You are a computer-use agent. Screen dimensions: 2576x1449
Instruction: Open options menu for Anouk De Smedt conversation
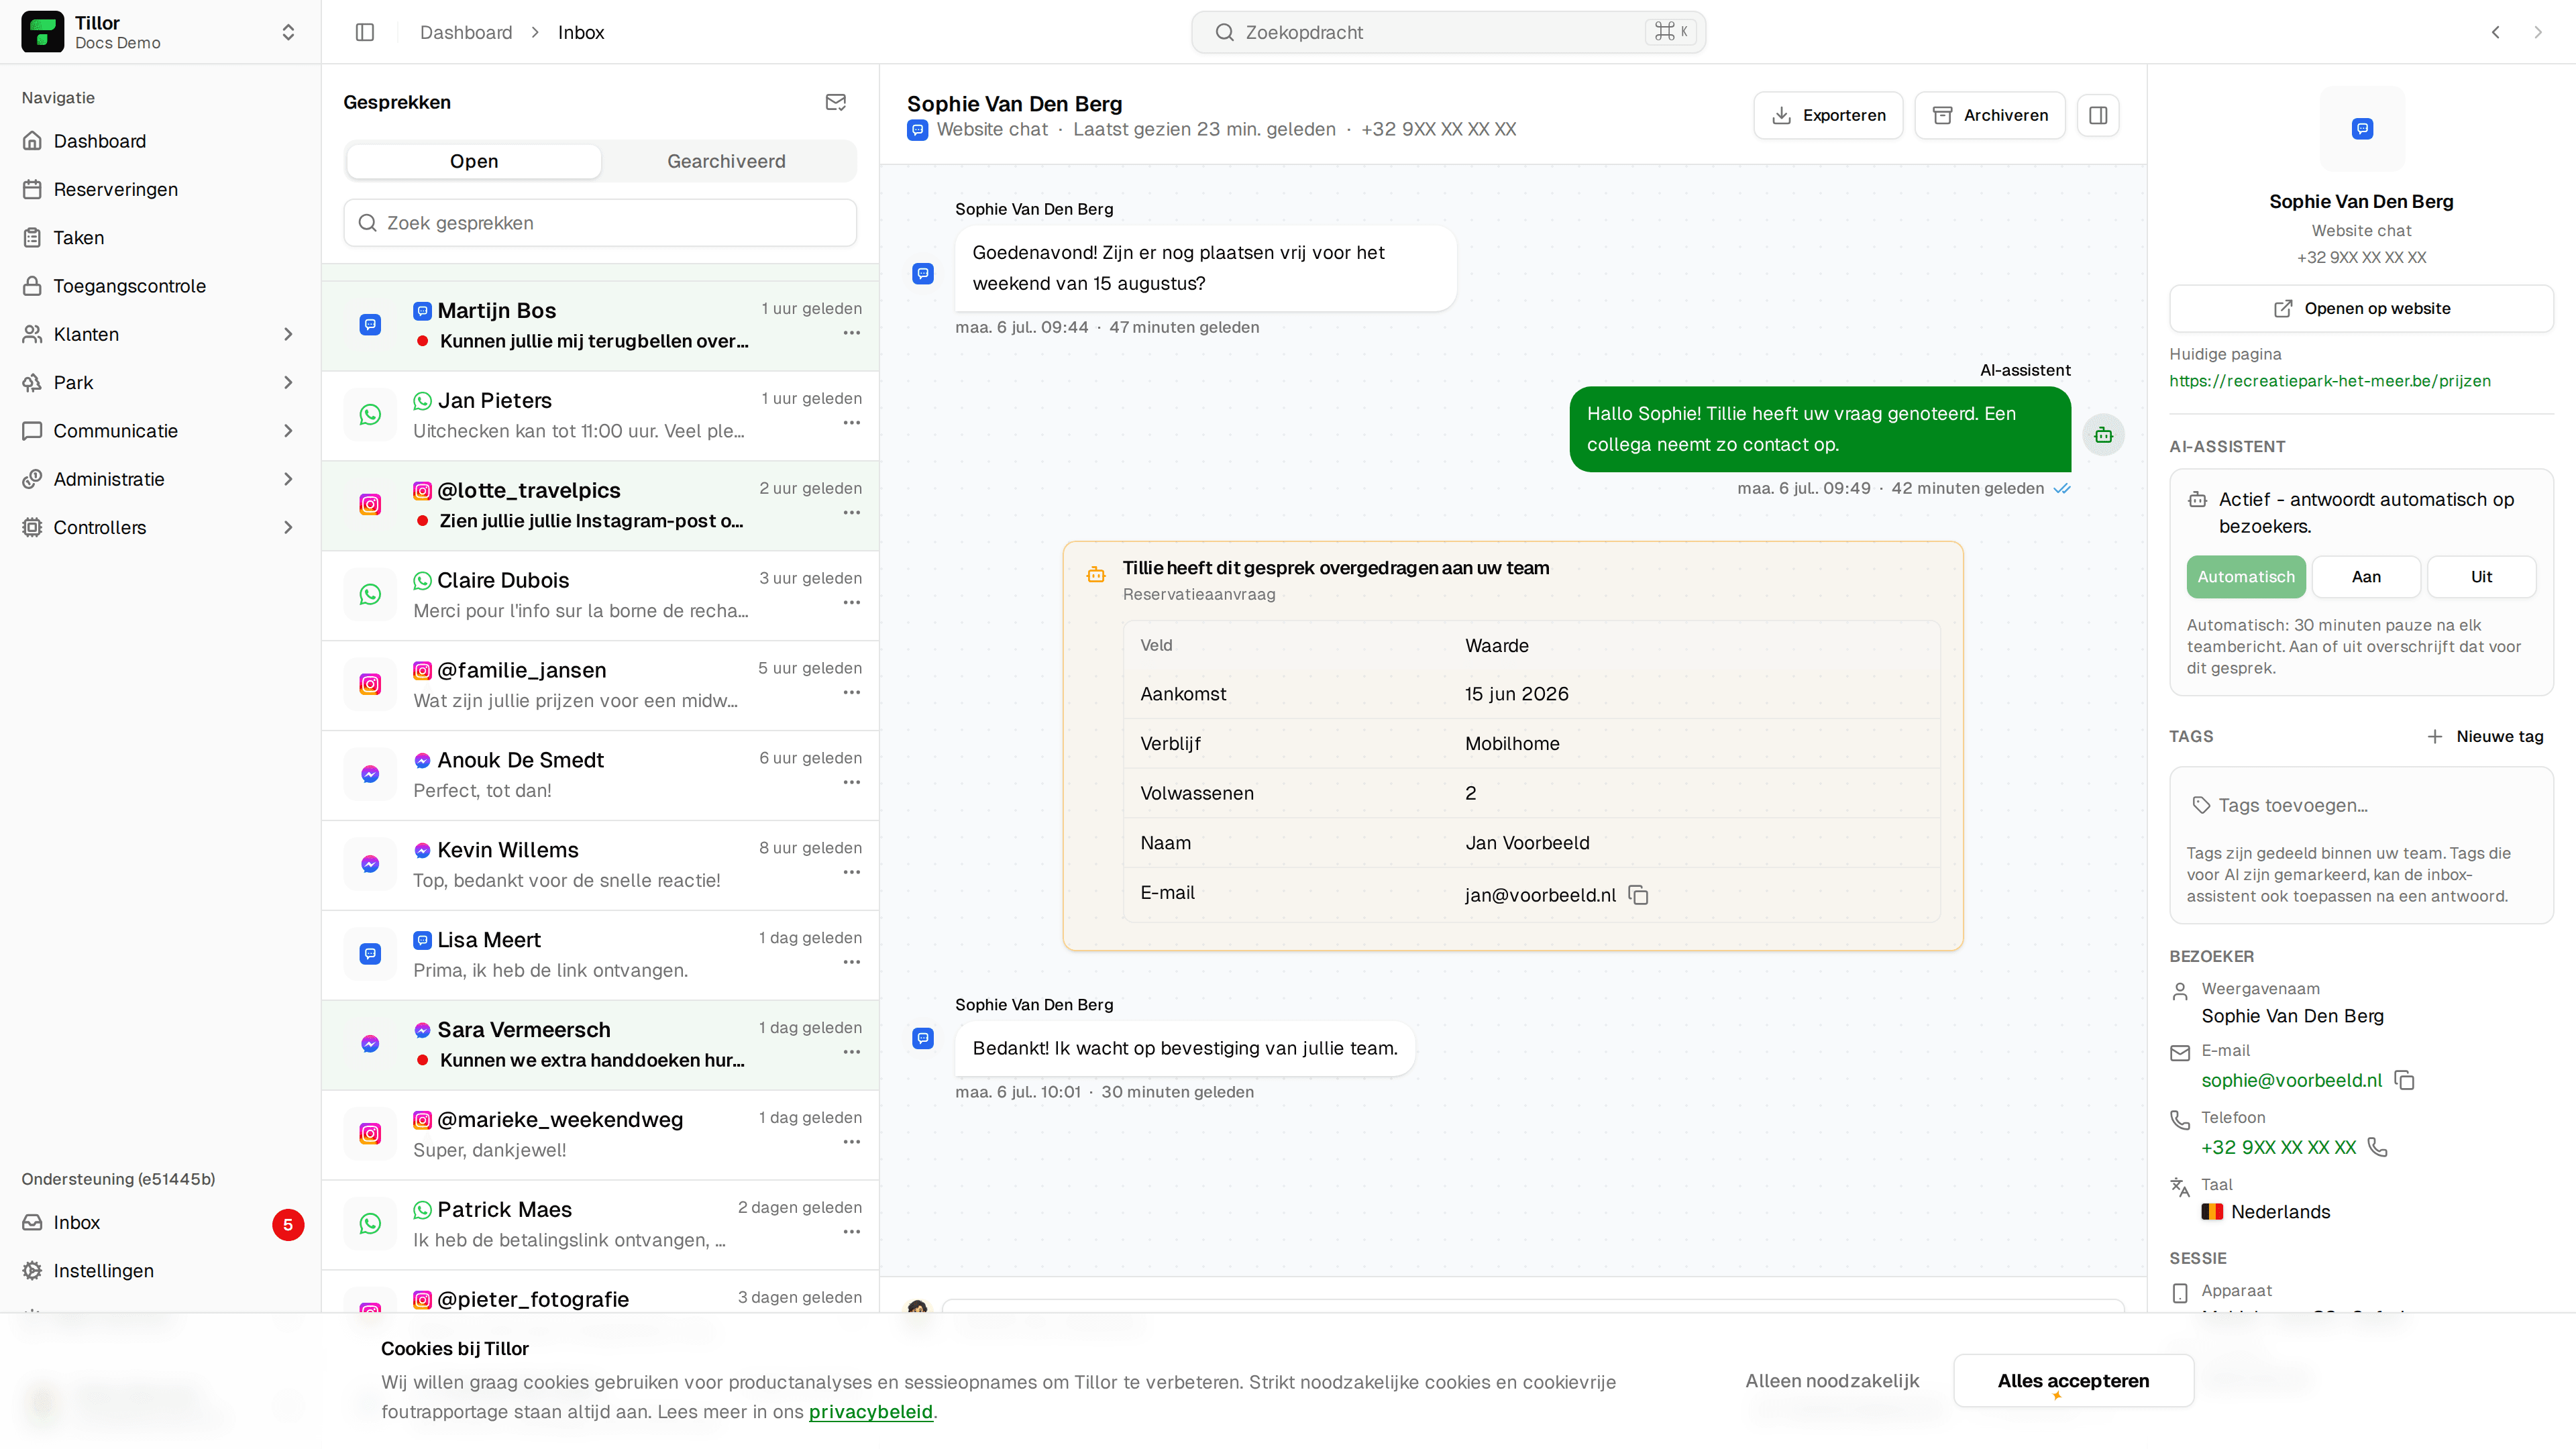click(851, 783)
